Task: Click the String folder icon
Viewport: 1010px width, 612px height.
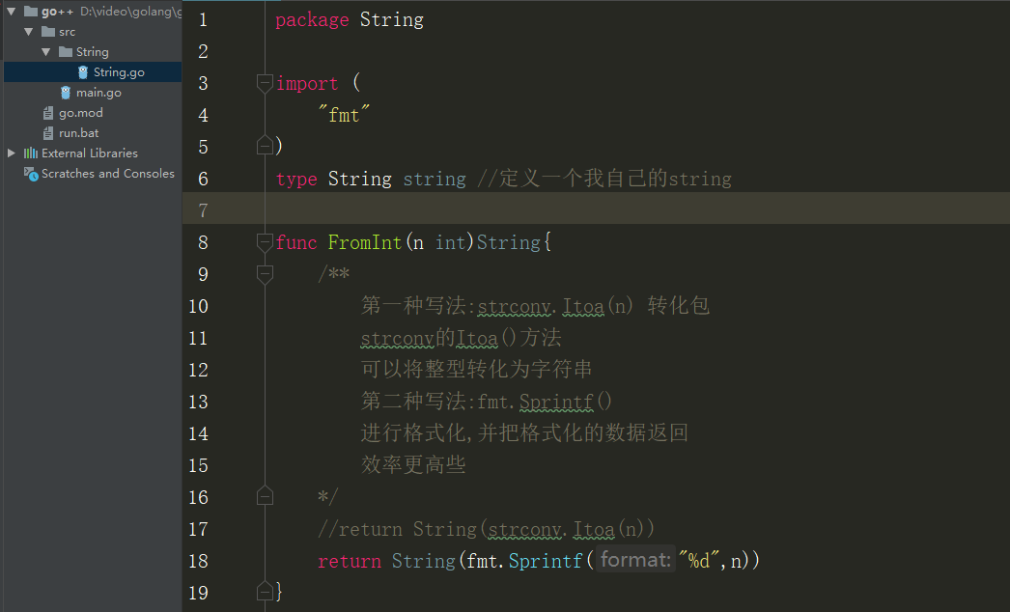Action: coord(65,52)
